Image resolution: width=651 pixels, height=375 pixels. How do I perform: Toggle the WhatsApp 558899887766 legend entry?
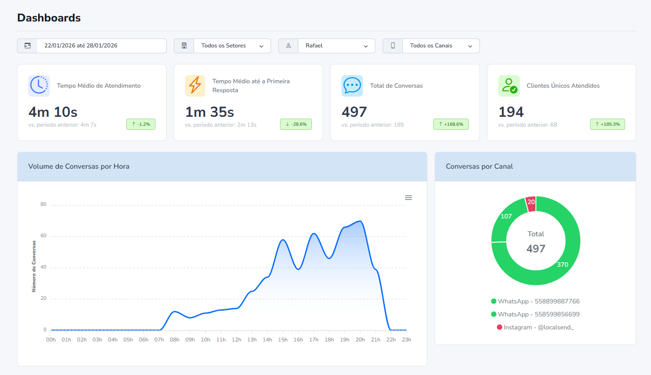[x=535, y=301]
